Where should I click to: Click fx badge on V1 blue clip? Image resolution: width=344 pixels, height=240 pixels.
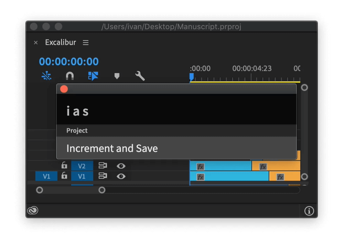click(x=201, y=177)
